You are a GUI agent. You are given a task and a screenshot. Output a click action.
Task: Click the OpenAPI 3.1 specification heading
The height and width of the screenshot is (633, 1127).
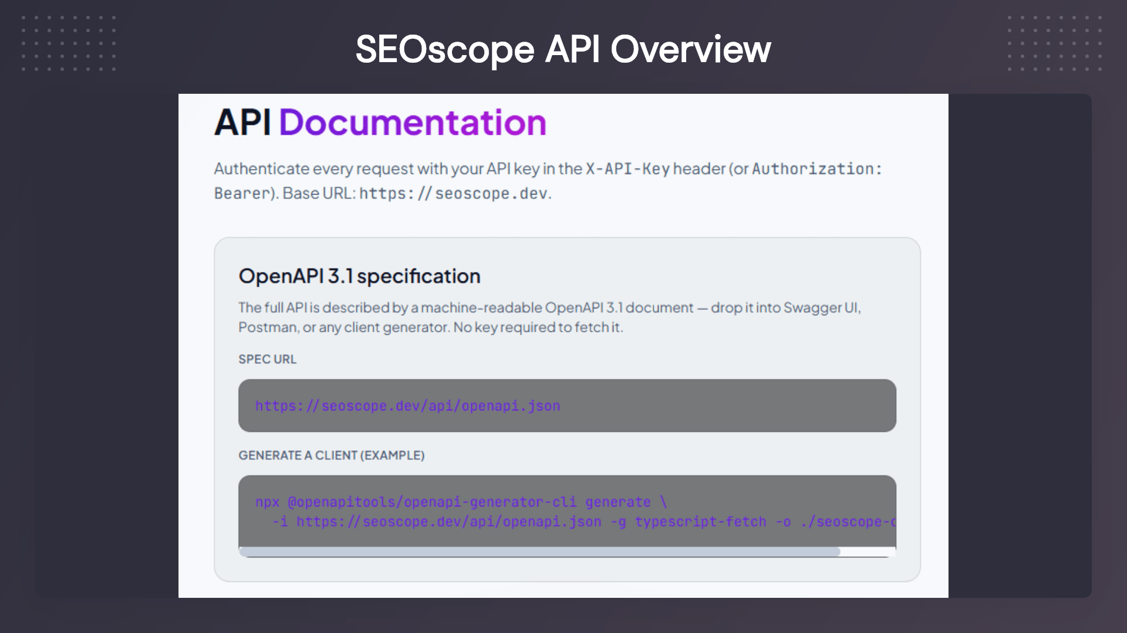click(x=359, y=276)
